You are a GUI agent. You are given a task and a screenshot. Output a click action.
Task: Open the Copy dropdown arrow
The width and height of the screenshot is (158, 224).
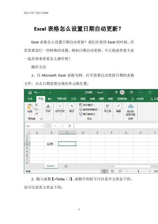pos(39,109)
